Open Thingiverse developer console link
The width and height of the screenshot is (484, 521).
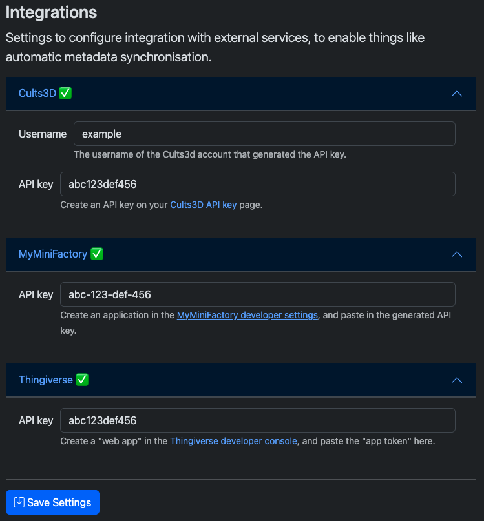233,441
